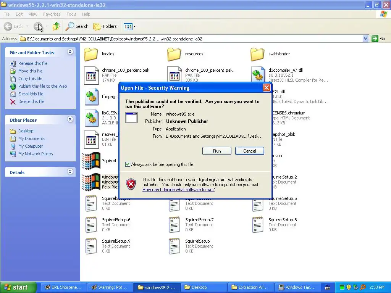Collapse the File and Folder Tasks panel
Viewport: 391px width, 293px height.
pos(70,52)
